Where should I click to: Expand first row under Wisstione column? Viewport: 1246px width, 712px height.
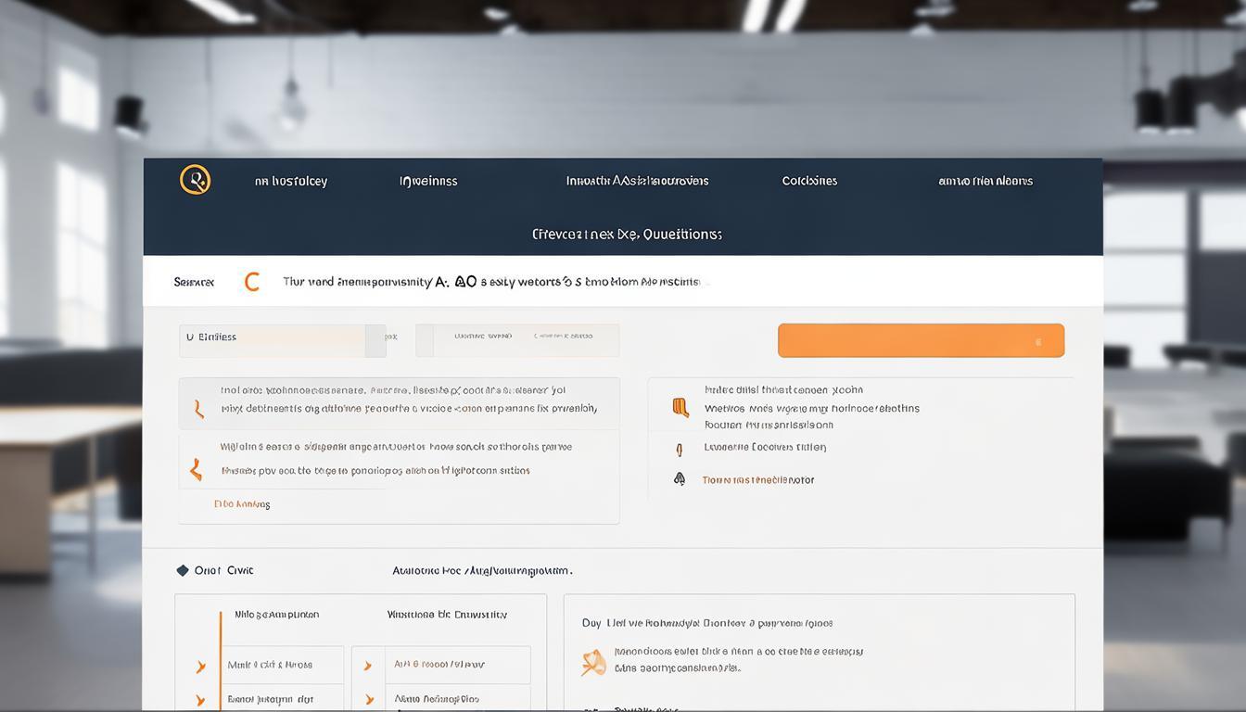pyautogui.click(x=368, y=666)
